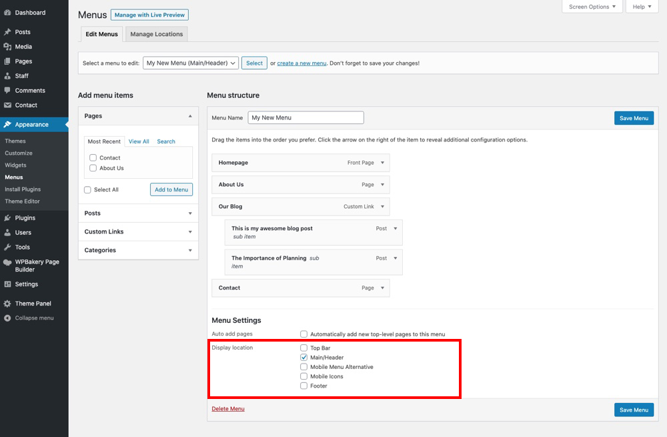Expand awesome blog post item options
Viewport: 667px width, 437px height.
point(395,228)
